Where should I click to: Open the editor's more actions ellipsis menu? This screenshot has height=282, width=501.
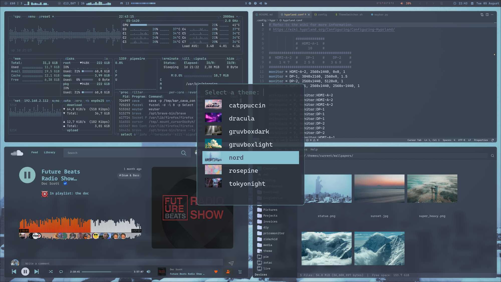492,15
